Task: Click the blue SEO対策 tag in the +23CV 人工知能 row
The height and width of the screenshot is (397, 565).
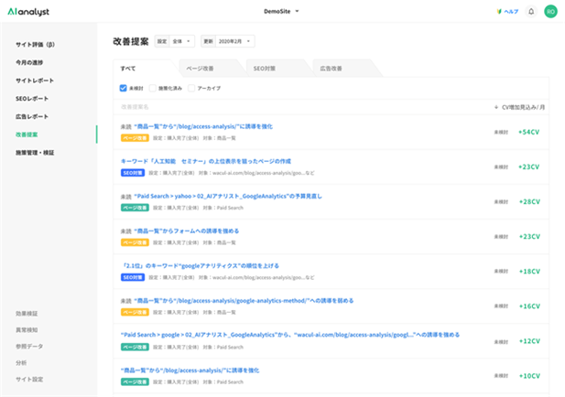Action: [133, 173]
